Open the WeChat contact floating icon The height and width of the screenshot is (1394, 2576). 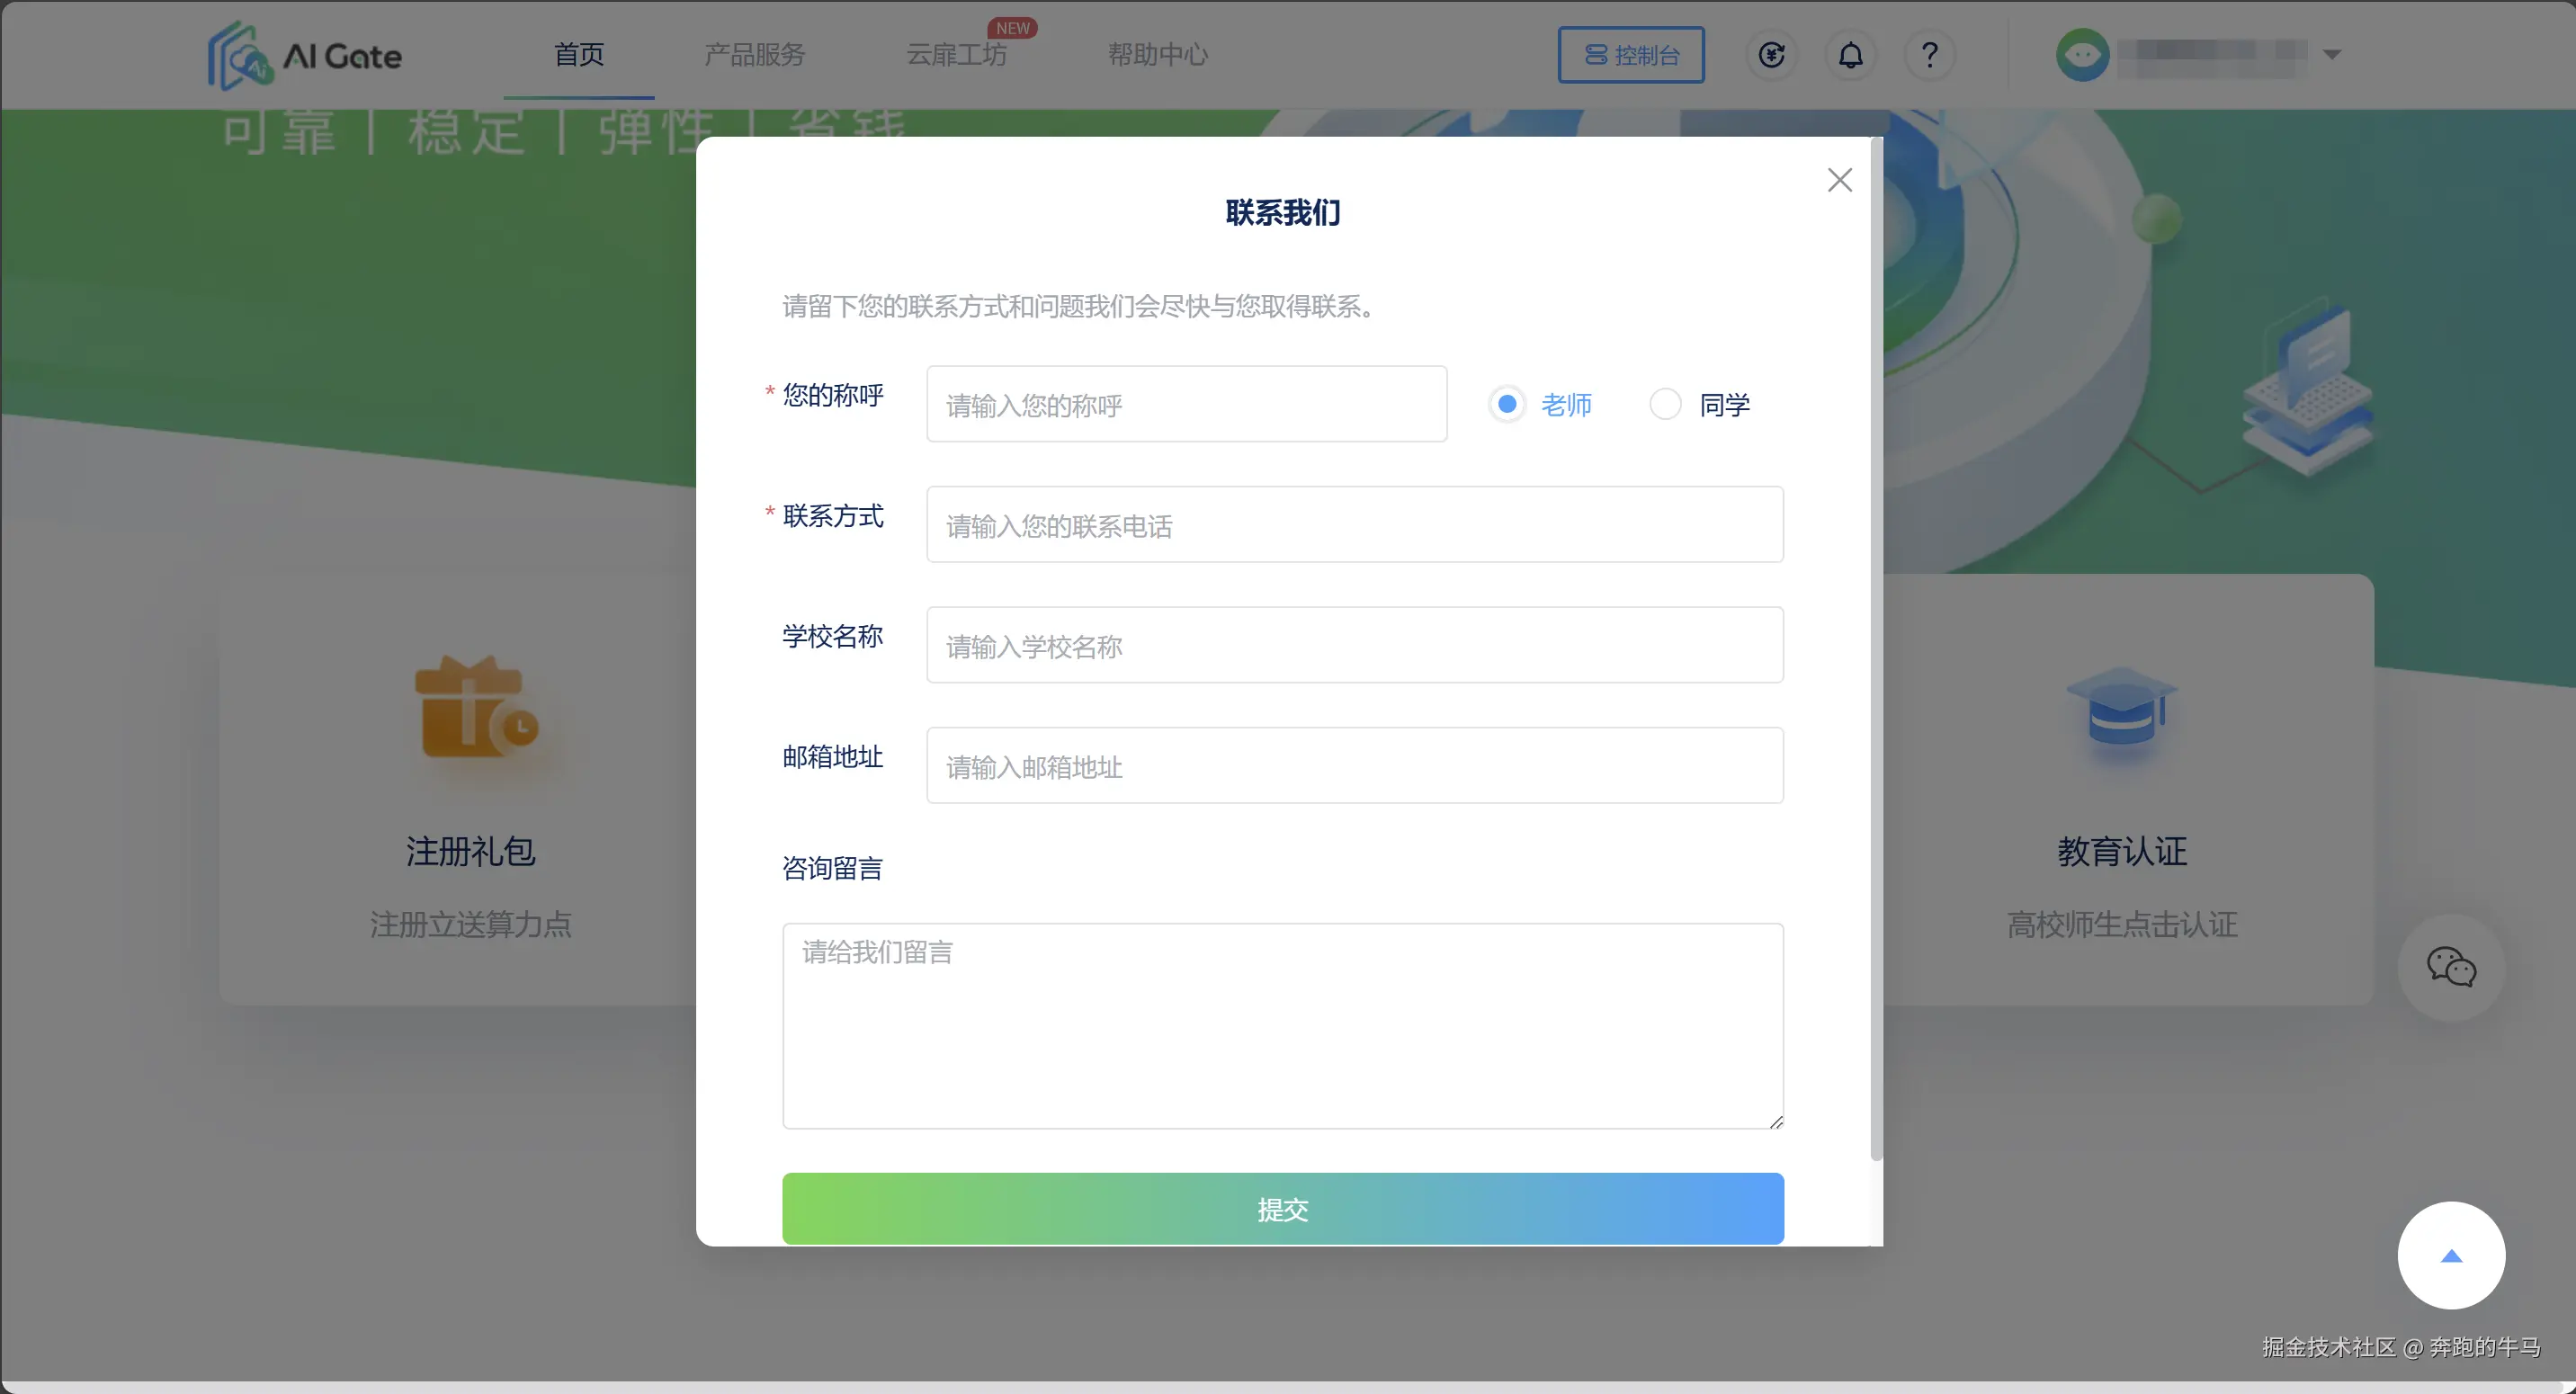tap(2451, 966)
